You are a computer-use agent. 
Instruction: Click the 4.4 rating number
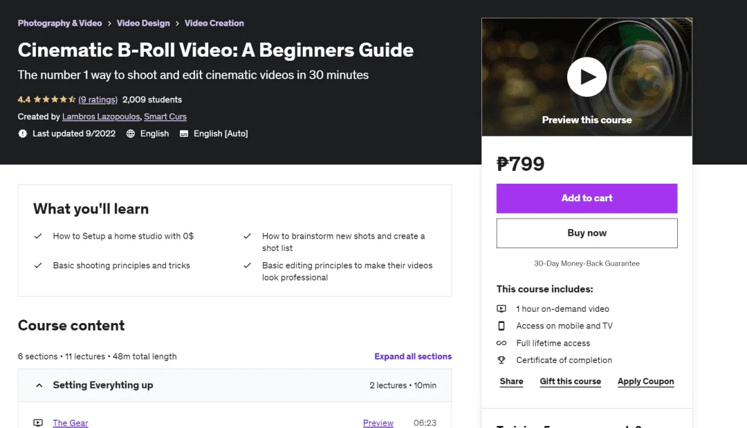24,100
